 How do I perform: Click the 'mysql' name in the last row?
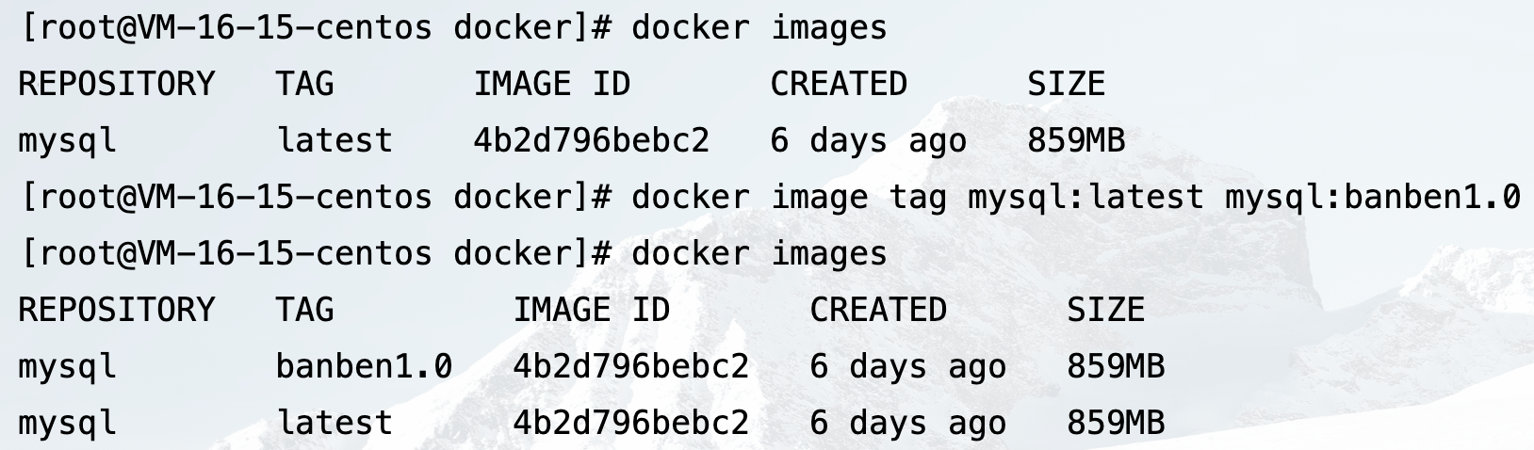(67, 425)
